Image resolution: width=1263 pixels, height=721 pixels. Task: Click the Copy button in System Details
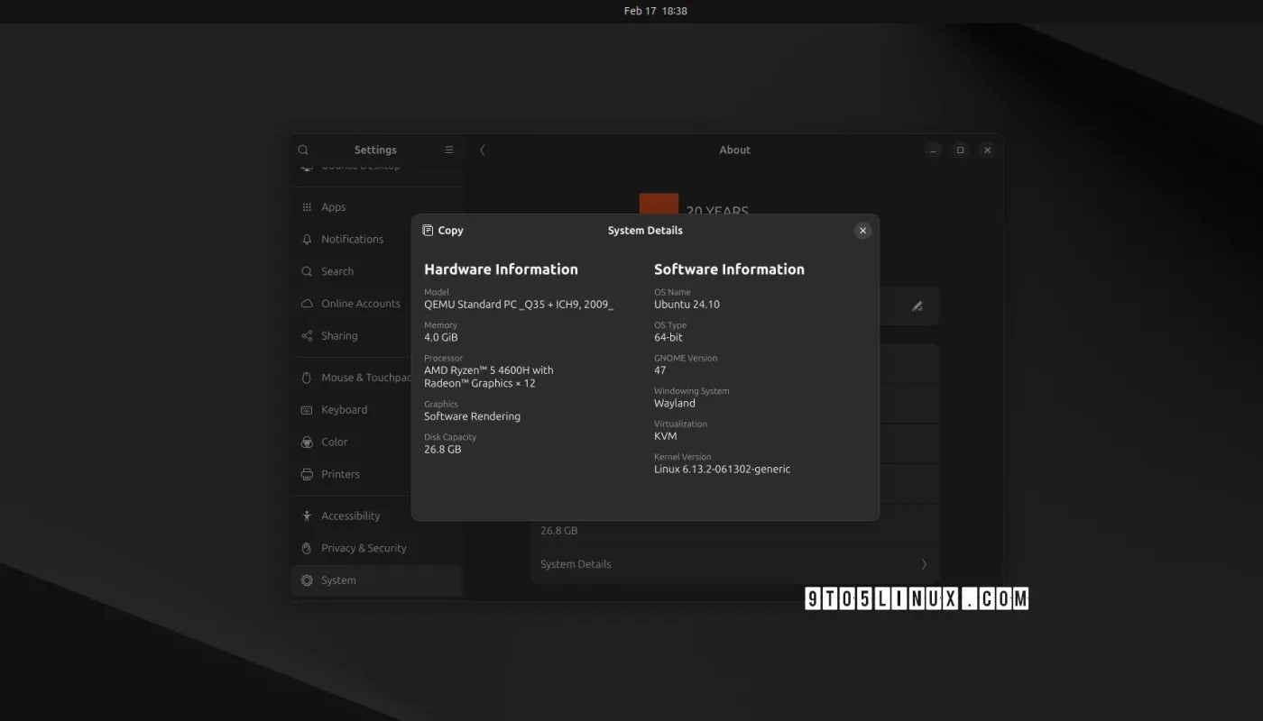point(443,231)
